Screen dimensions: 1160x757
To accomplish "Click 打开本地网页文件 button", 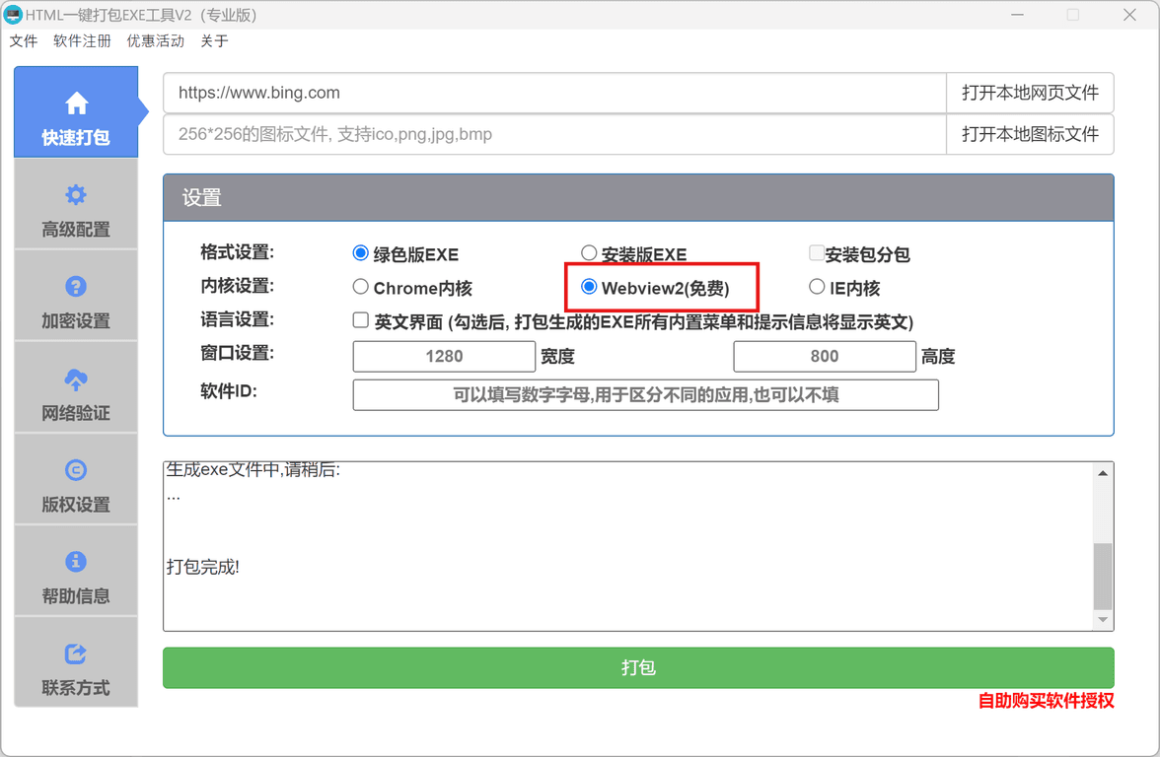I will click(x=1030, y=93).
